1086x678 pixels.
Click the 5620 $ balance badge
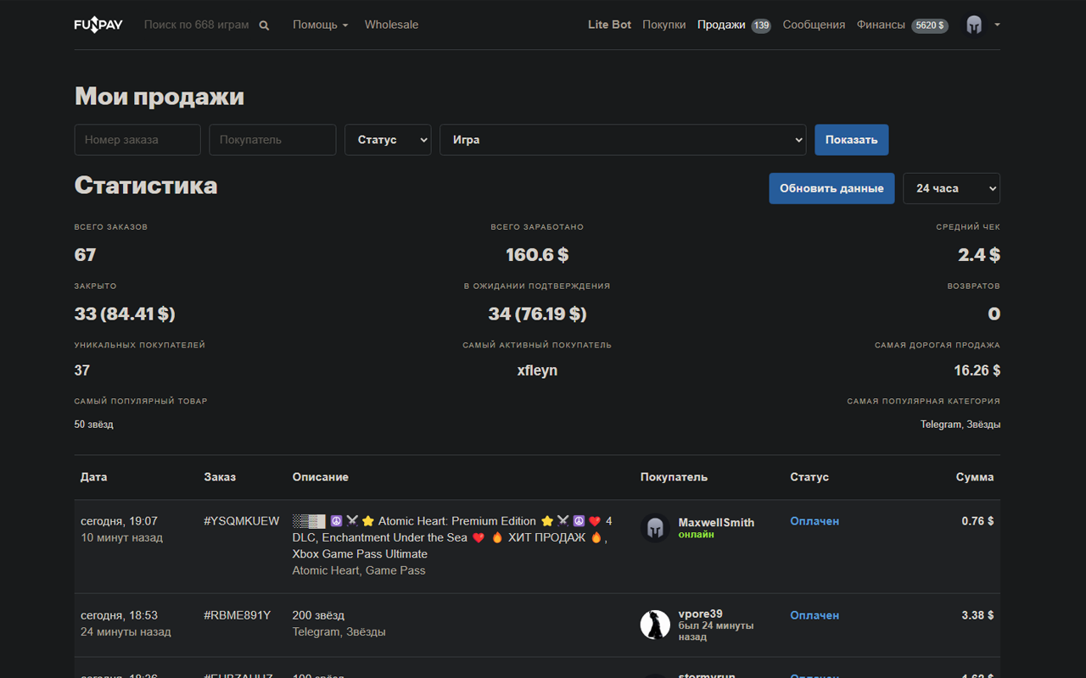929,25
